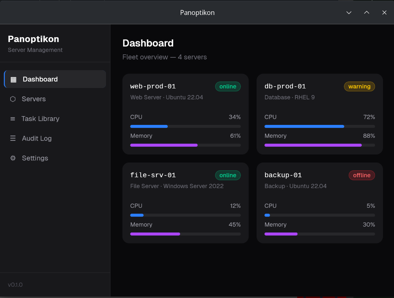Click 'Backup · Ubuntu 22.04' subtitle
Image resolution: width=394 pixels, height=298 pixels.
(x=295, y=186)
